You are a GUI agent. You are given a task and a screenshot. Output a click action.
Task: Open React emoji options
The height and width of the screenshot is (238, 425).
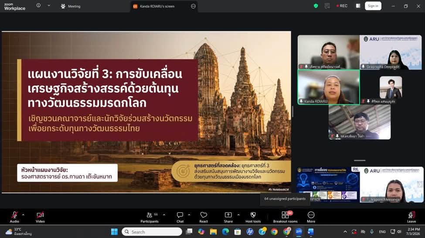204,217
